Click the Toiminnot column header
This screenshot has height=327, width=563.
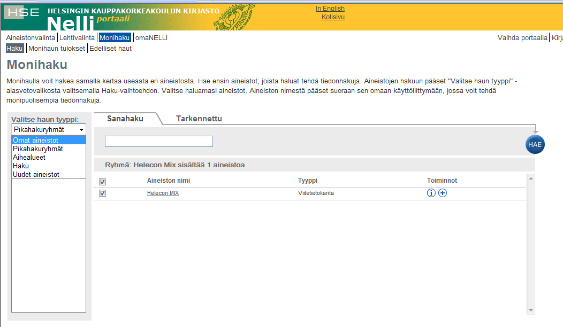point(442,181)
